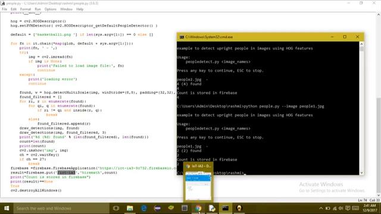Screen dimensions: 381x214
Task: Click the 'python people.py --image people1.jpg' command
Action: [283, 106]
